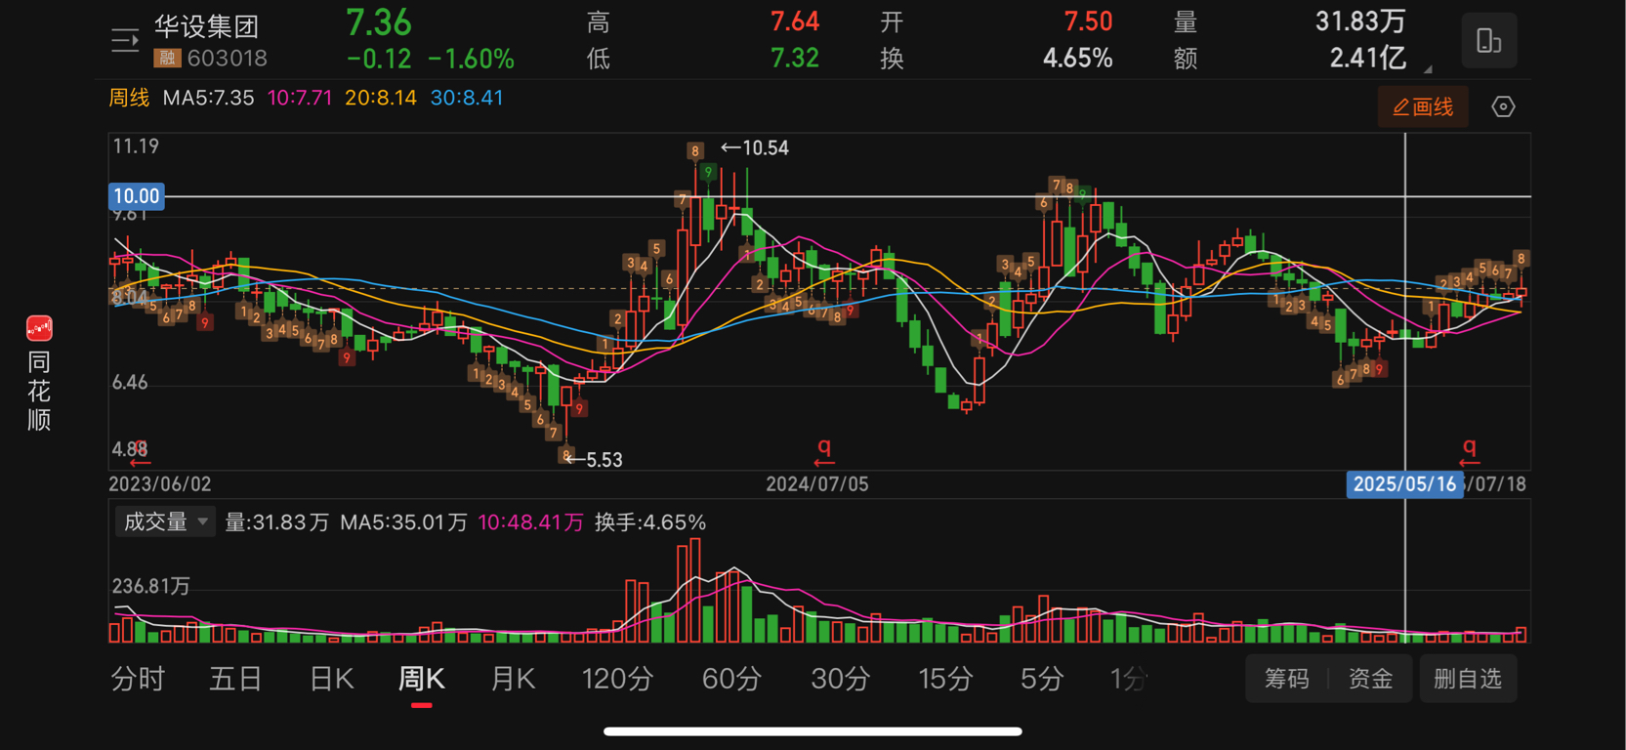Switch to 月K tab

pos(513,679)
